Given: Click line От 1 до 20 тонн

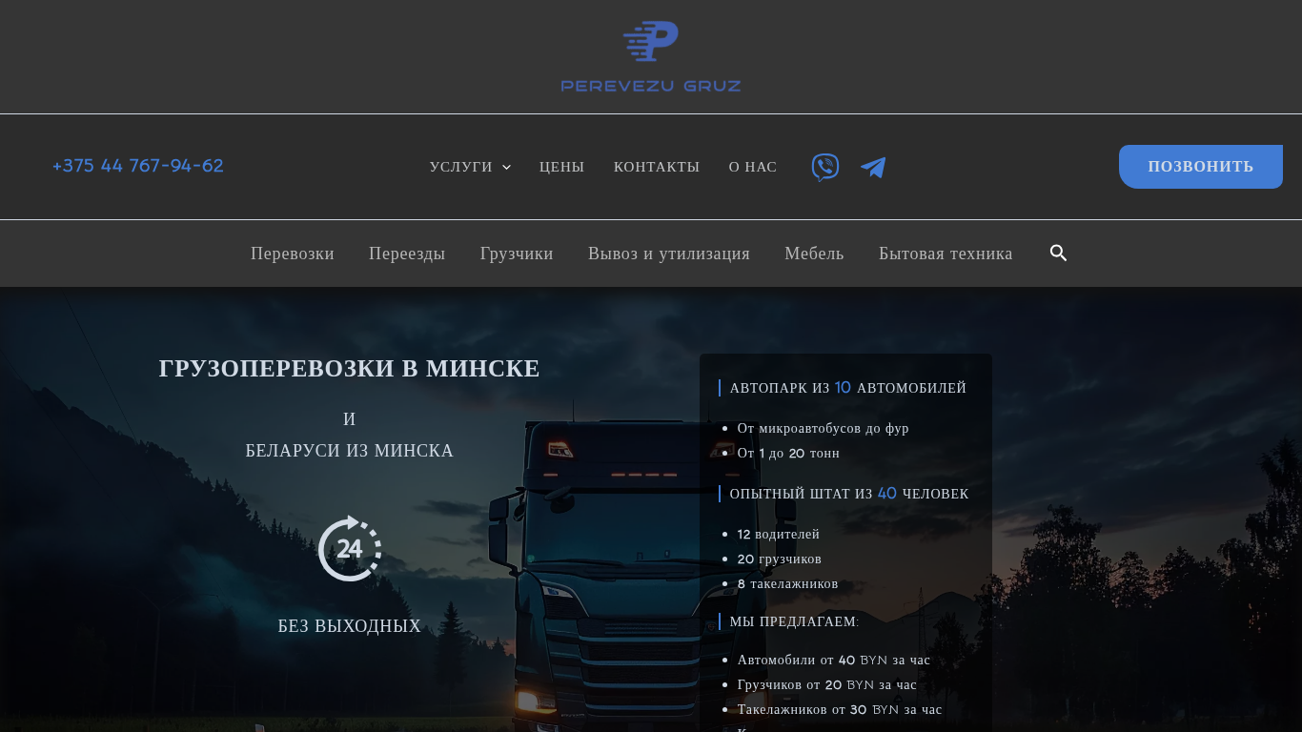Looking at the screenshot, I should (x=788, y=453).
